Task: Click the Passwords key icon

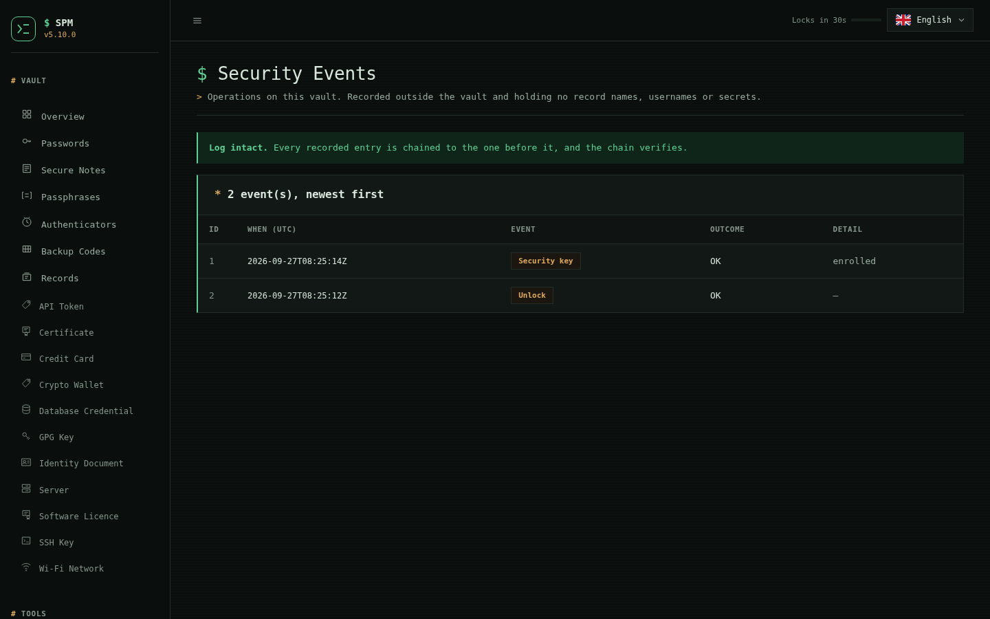Action: [x=27, y=141]
